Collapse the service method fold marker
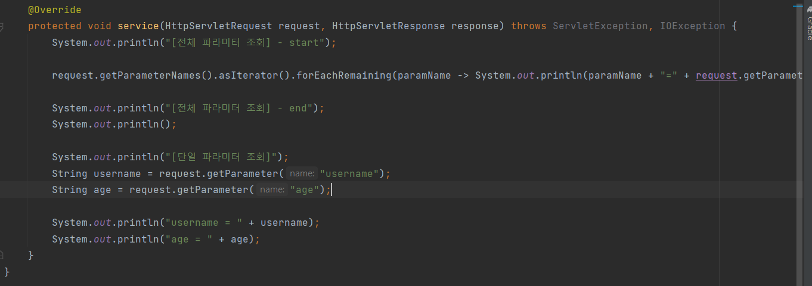The height and width of the screenshot is (286, 812). click(2, 27)
